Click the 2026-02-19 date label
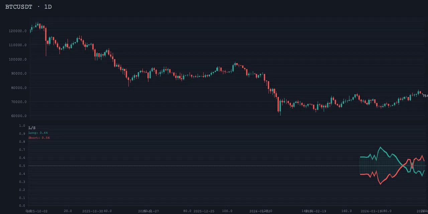This screenshot has height=214, width=428. (316, 211)
